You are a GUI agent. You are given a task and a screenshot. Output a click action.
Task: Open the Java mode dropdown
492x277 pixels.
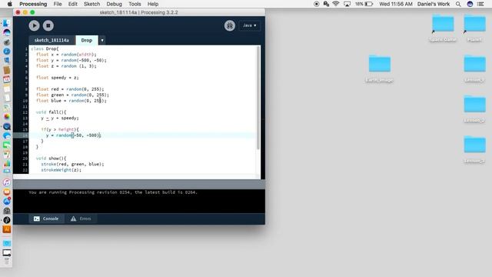pyautogui.click(x=249, y=25)
